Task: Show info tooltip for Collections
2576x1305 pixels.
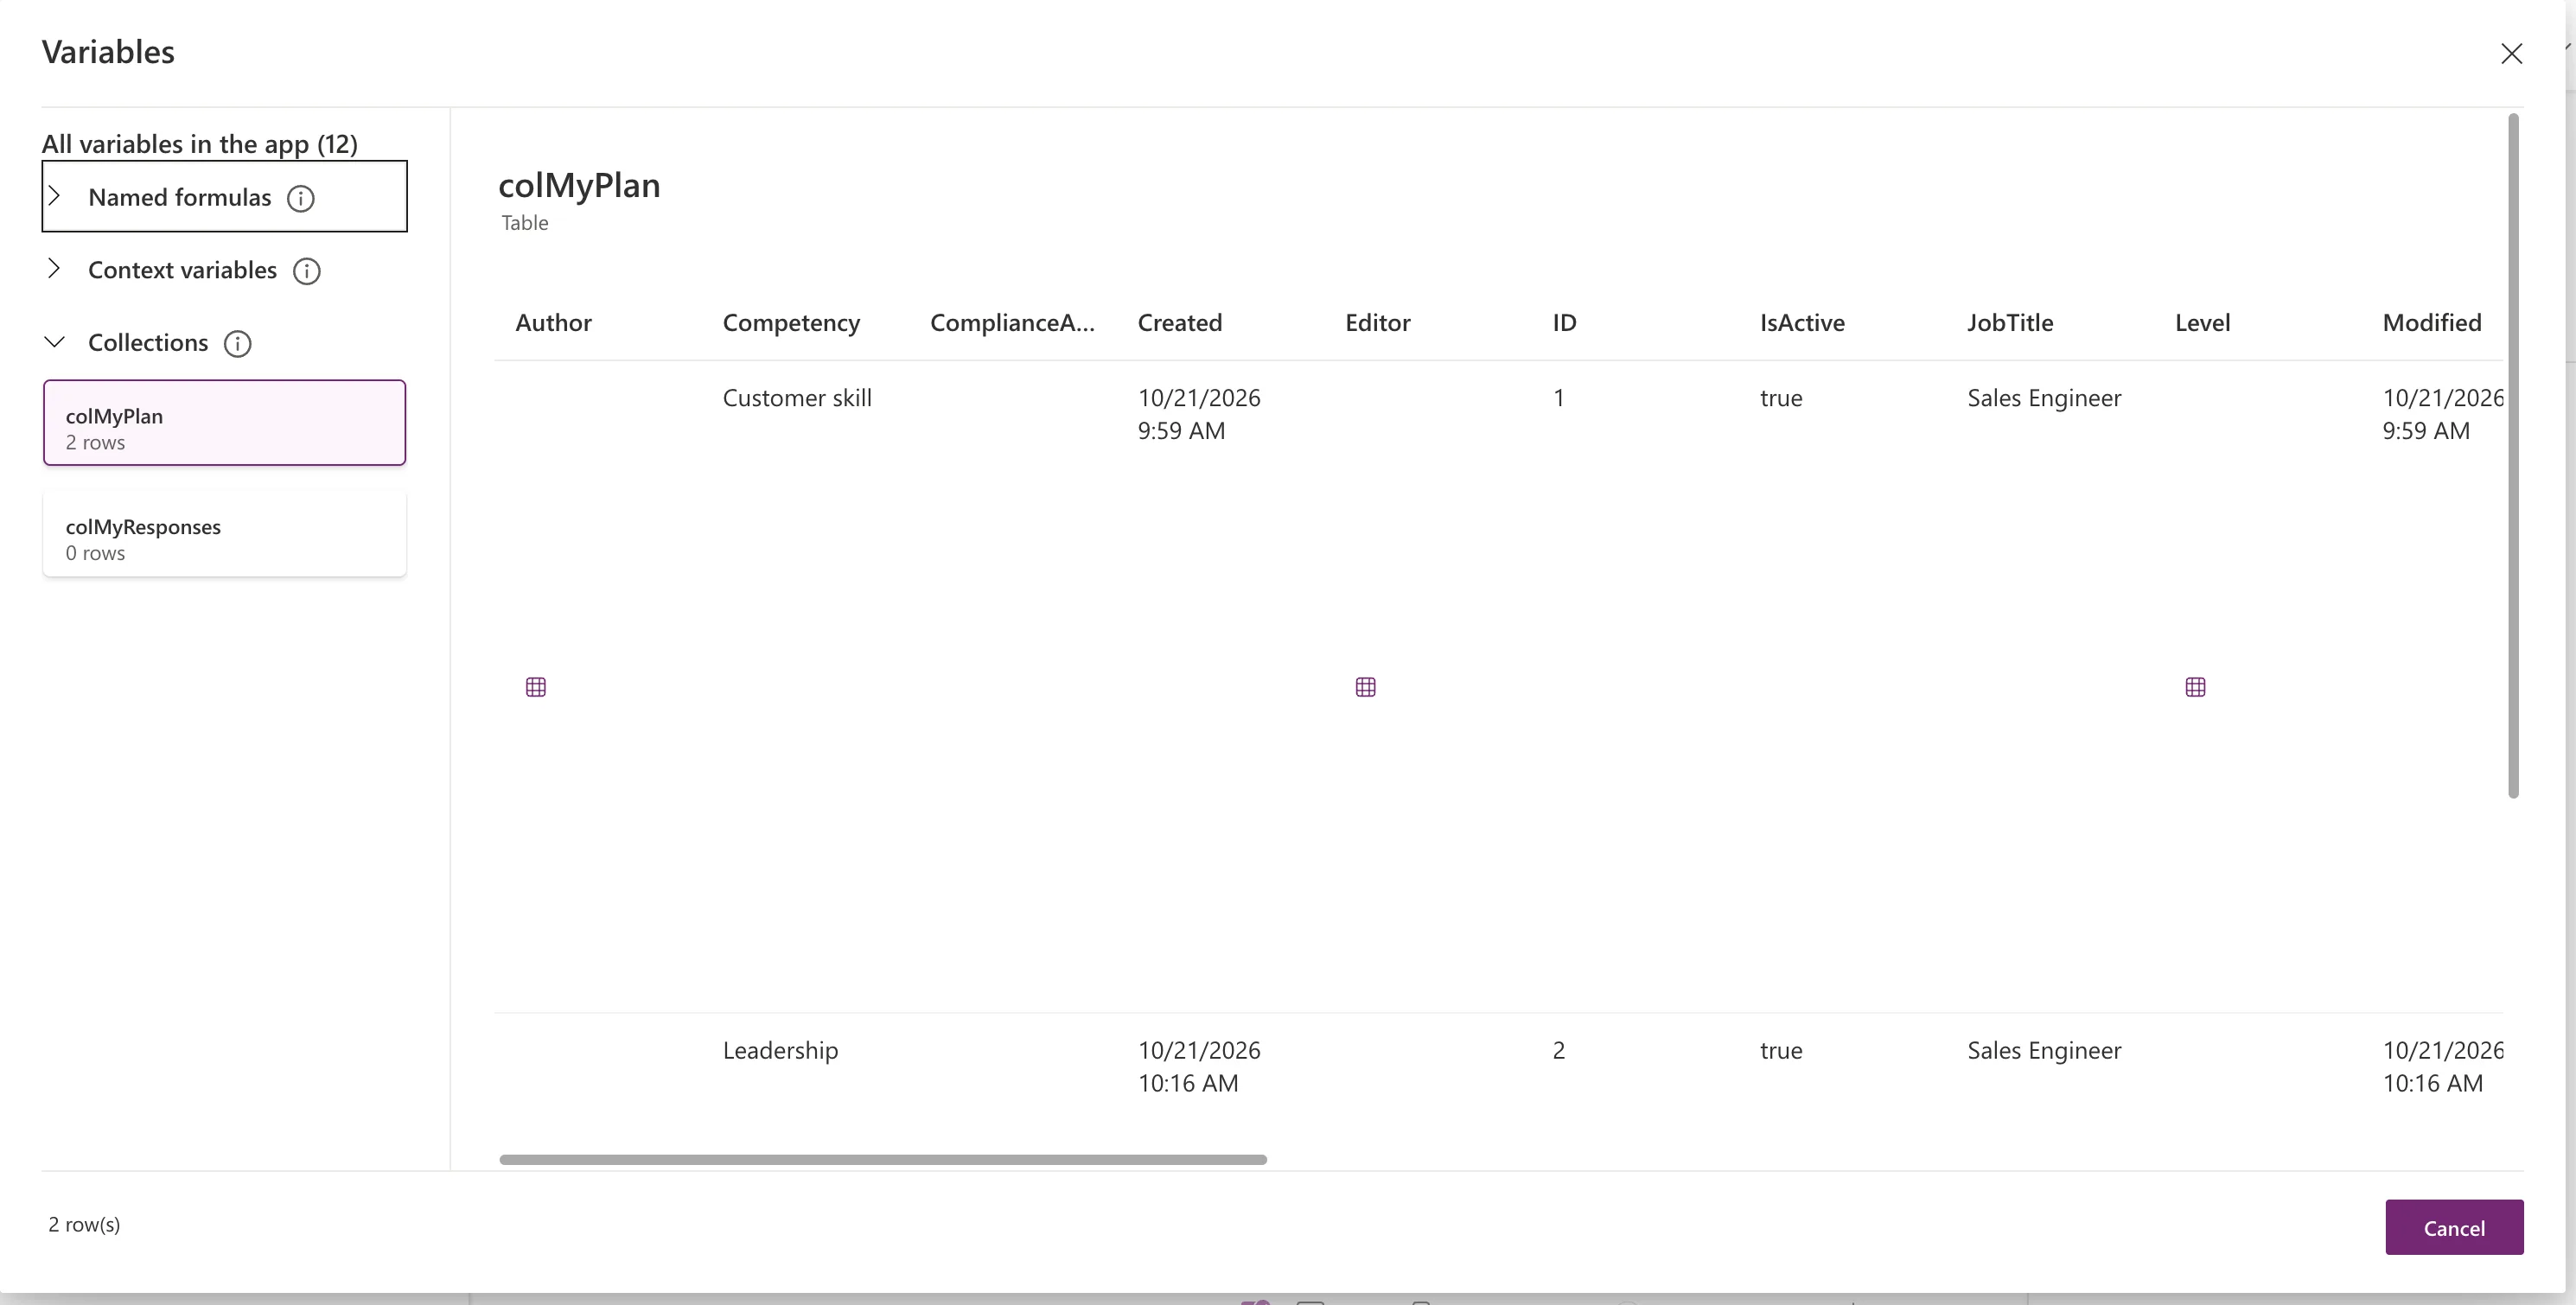Action: 238,344
